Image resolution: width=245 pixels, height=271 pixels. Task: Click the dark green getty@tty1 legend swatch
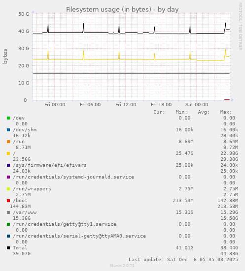point(8,224)
